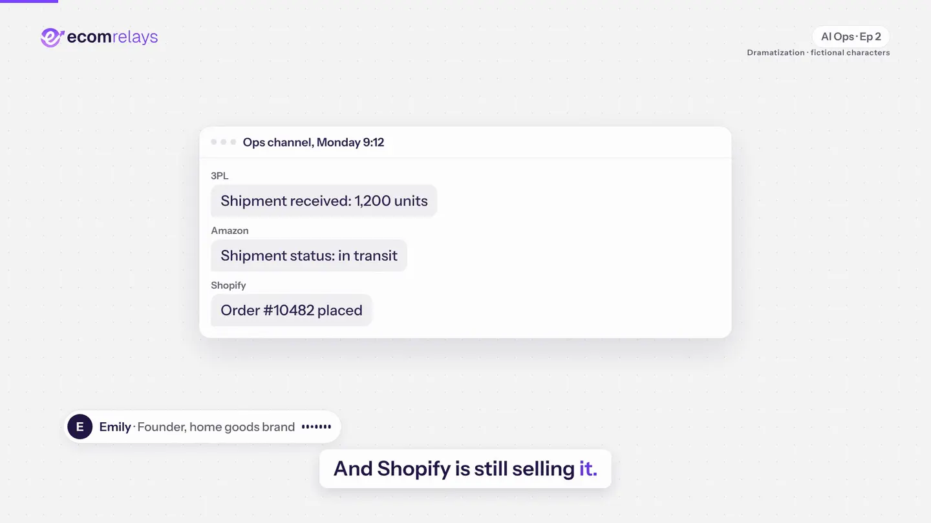Viewport: 931px width, 523px height.
Task: Click Emily's round E avatar
Action: (x=80, y=427)
